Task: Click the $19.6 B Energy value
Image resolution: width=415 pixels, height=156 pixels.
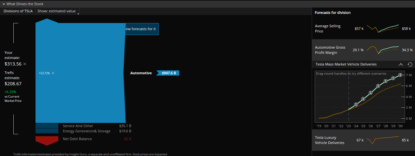Action: point(125,131)
